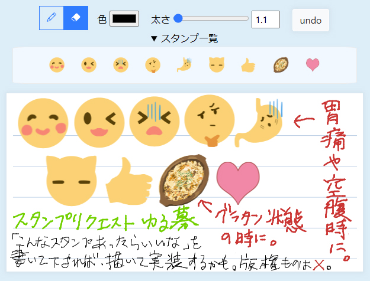Screen dimensions: 370x281
Task: Pick the thinking face stamp in stamp list
Action: (x=153, y=65)
